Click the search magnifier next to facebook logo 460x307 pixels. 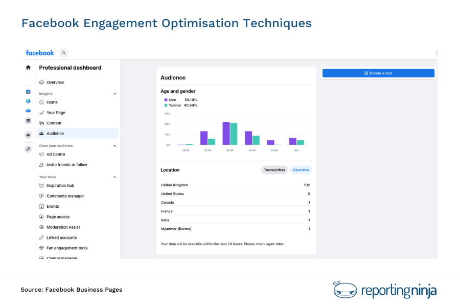click(x=63, y=53)
